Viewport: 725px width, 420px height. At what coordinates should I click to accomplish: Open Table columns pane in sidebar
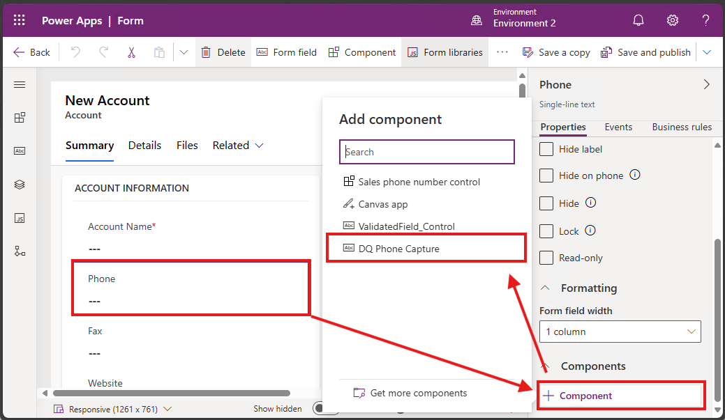[20, 150]
